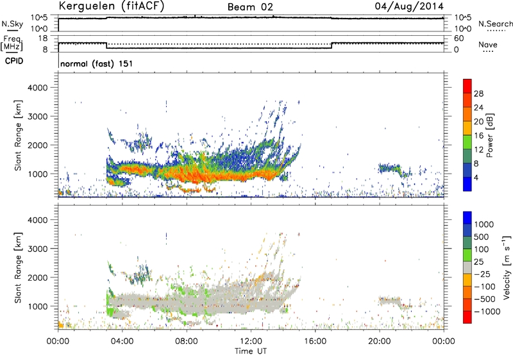Click the '4000' range tick in the velocity panel

tap(37, 220)
